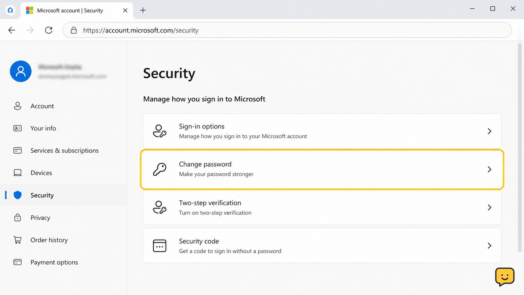Select the Microsoft account | Security tab

point(77,10)
